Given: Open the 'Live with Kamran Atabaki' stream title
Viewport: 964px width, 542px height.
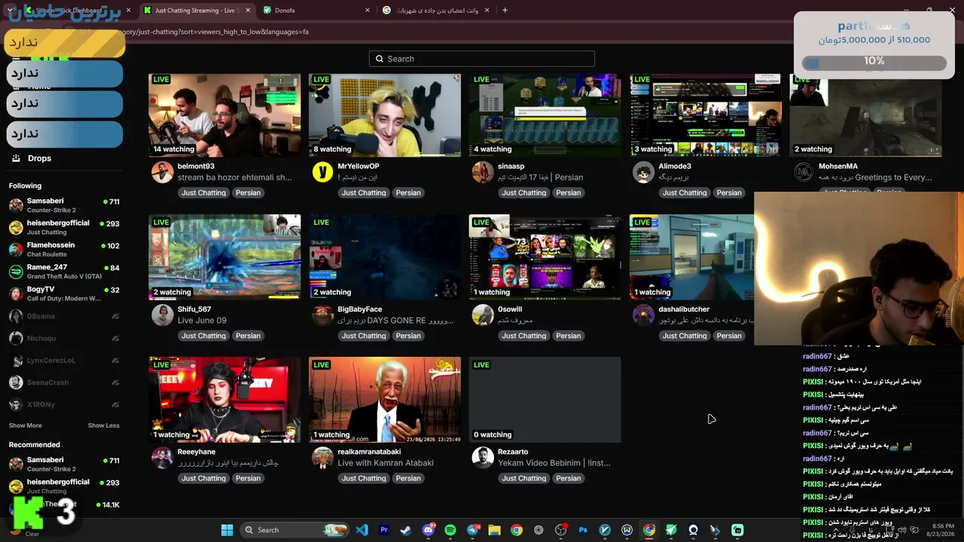Looking at the screenshot, I should (386, 463).
